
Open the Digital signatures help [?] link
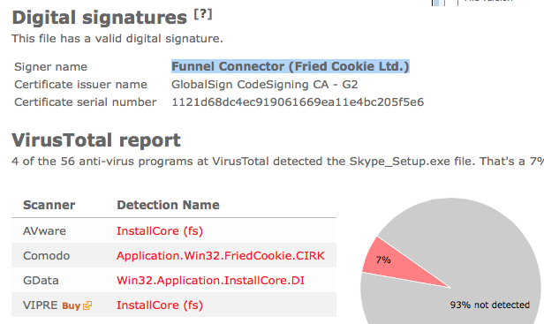pyautogui.click(x=203, y=14)
